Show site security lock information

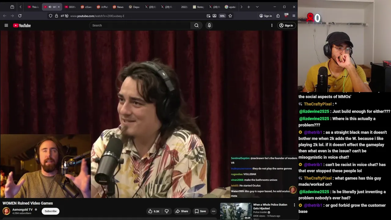[57, 16]
